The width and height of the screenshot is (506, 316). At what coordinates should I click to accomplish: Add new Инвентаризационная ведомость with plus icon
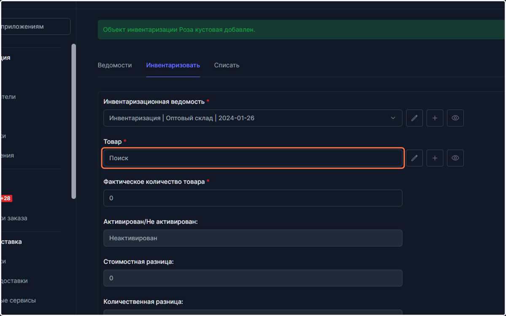[435, 118]
